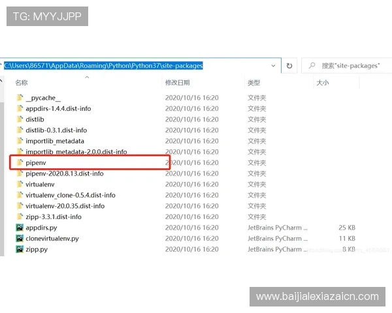Select zipp-3.3.1.dist-info folder
392x313 pixels.
(x=54, y=216)
